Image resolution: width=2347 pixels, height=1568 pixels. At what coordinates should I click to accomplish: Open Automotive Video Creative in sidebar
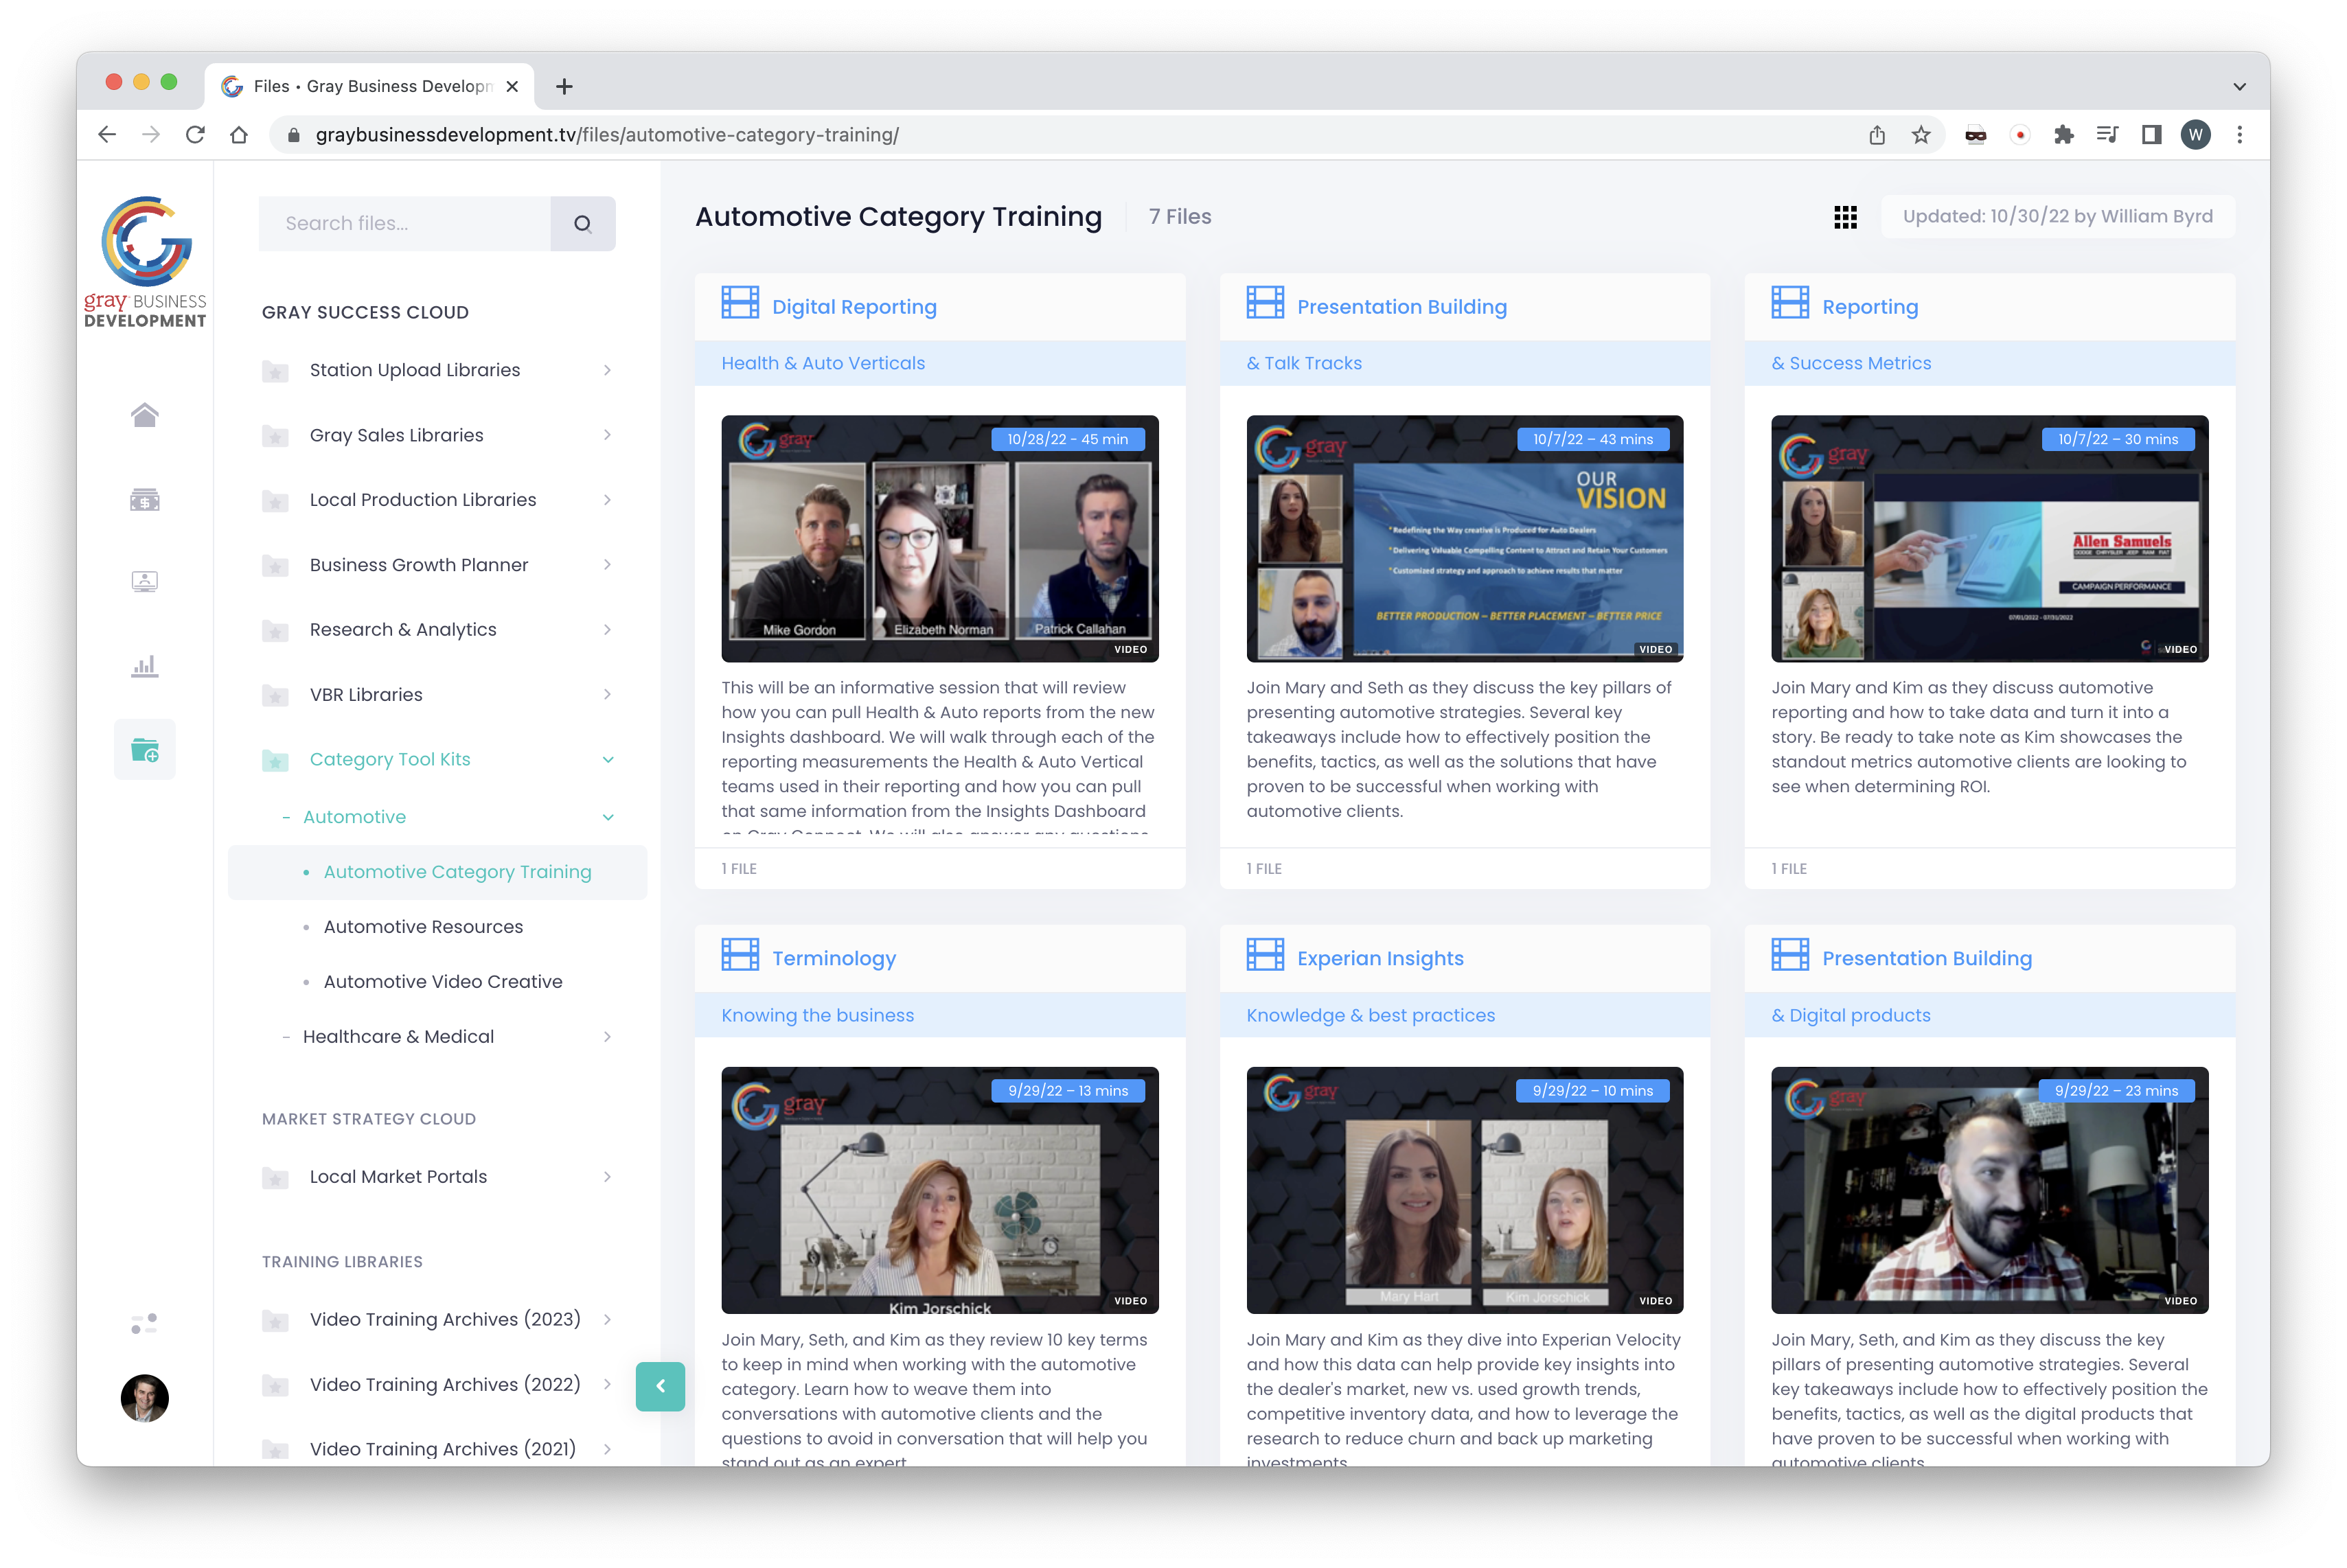click(x=443, y=982)
